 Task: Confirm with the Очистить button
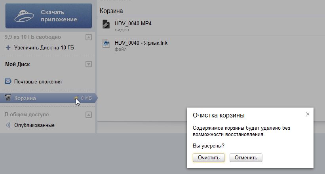point(209,157)
